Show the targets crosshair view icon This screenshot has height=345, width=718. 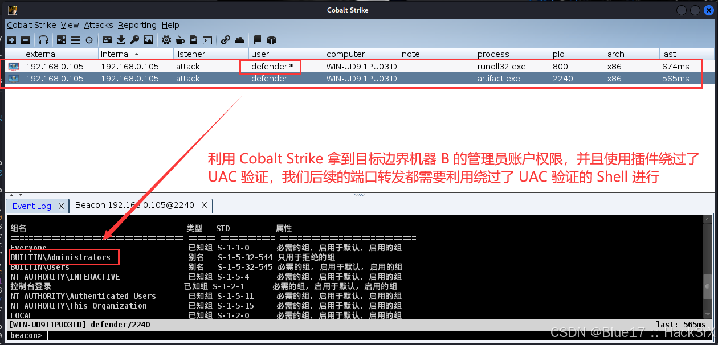89,40
